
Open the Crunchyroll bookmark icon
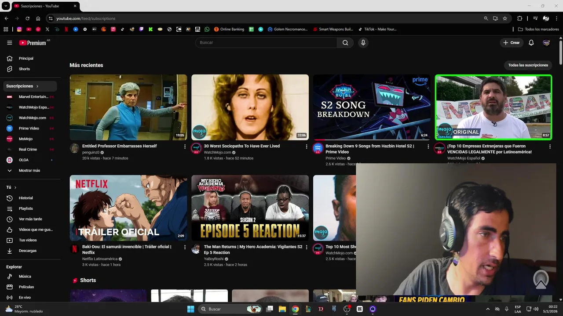click(x=104, y=29)
